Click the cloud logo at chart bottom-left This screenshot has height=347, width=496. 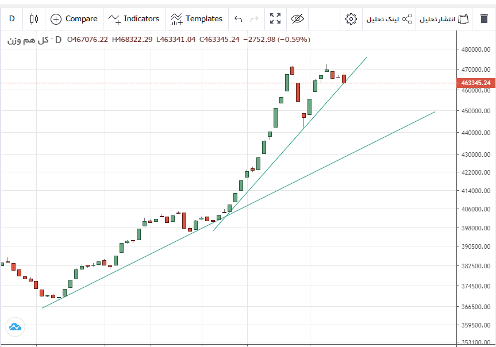click(15, 327)
